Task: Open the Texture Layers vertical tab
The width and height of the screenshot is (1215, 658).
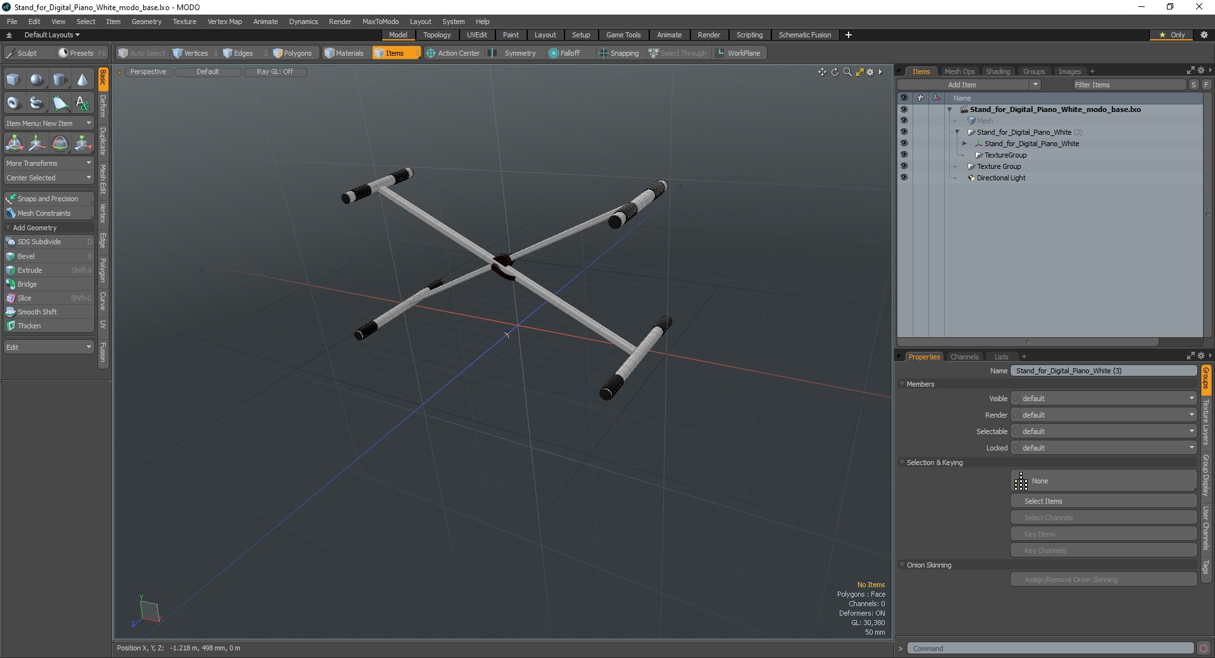Action: [1206, 422]
